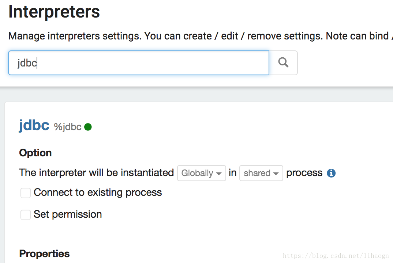The width and height of the screenshot is (393, 263).
Task: Click the Set permission label text
Action: coord(68,214)
